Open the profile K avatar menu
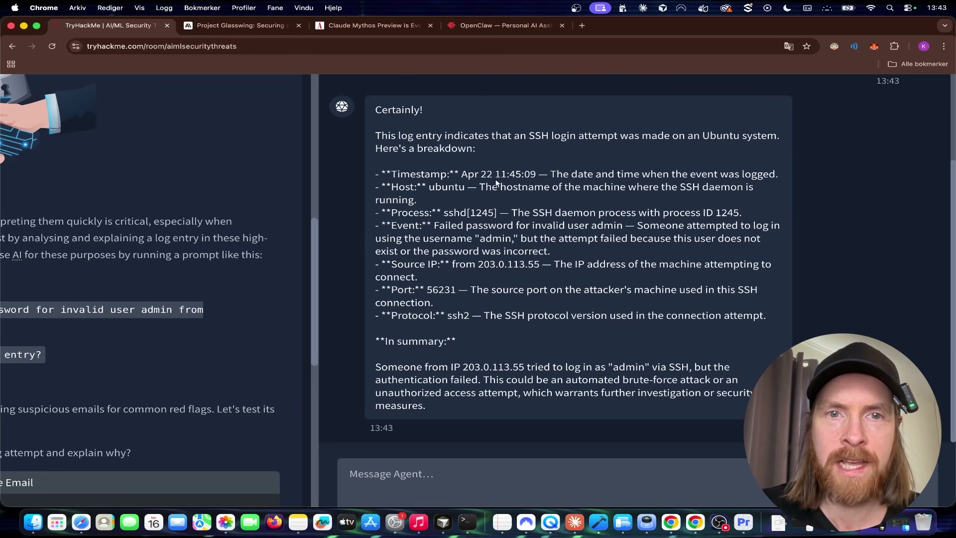The height and width of the screenshot is (538, 956). pos(924,46)
